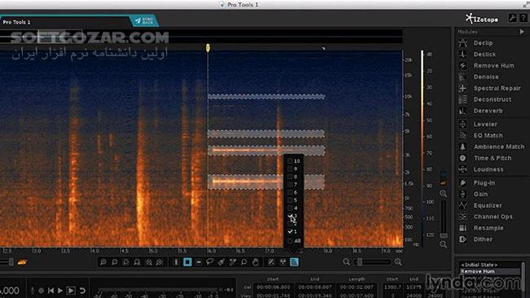
Task: Select the time-frequency selection tool
Action: point(188,262)
